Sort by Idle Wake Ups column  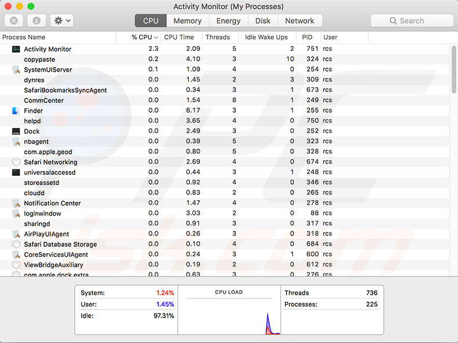click(268, 37)
